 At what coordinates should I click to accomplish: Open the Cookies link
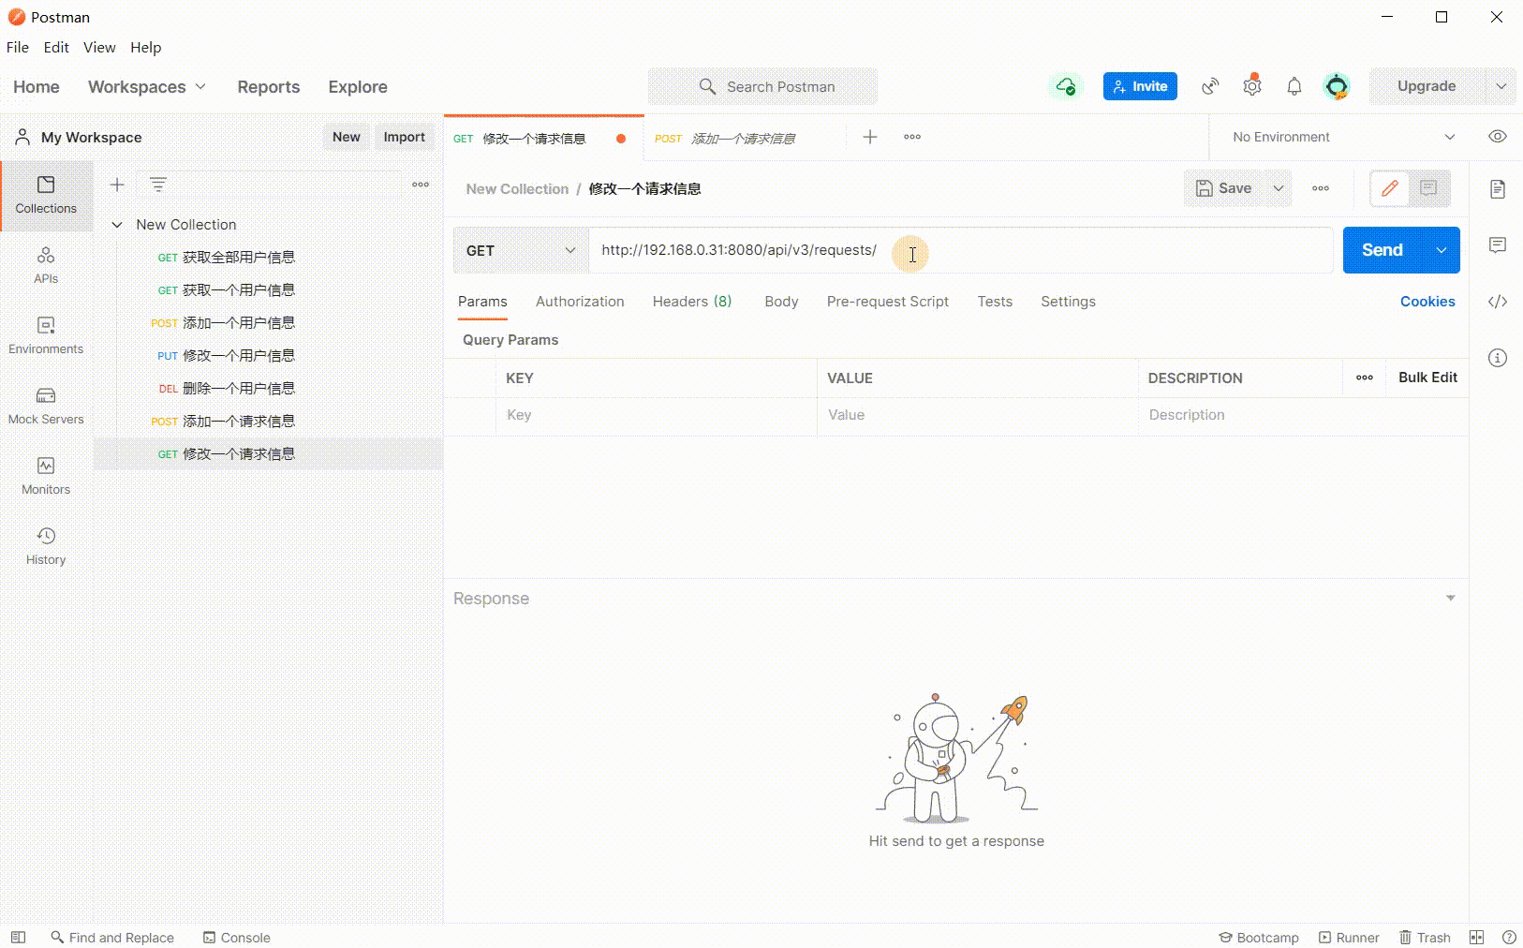(x=1427, y=302)
